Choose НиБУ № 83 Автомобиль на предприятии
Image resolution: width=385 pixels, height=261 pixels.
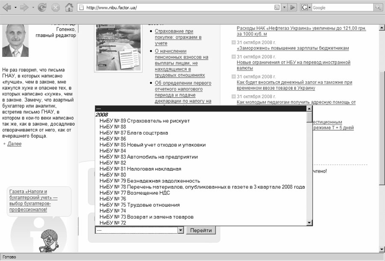[x=148, y=157]
